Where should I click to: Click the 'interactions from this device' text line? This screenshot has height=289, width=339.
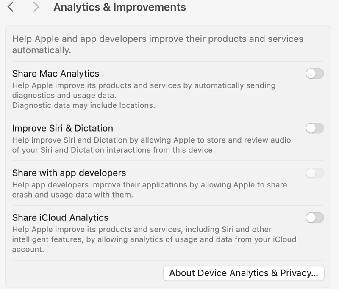[x=113, y=150]
